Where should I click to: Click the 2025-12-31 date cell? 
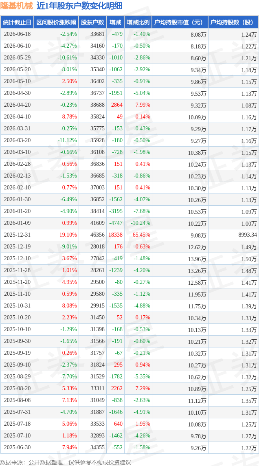(x=17, y=235)
